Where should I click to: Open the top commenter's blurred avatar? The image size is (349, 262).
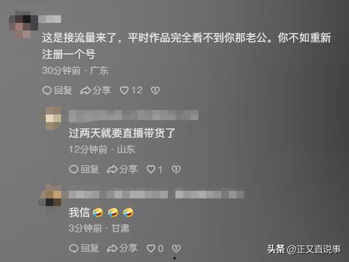pos(23,24)
